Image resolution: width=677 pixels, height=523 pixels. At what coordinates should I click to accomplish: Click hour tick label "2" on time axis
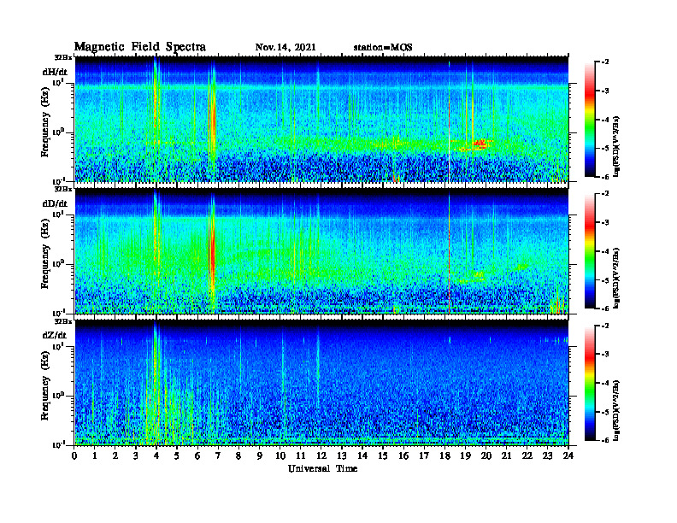[115, 455]
